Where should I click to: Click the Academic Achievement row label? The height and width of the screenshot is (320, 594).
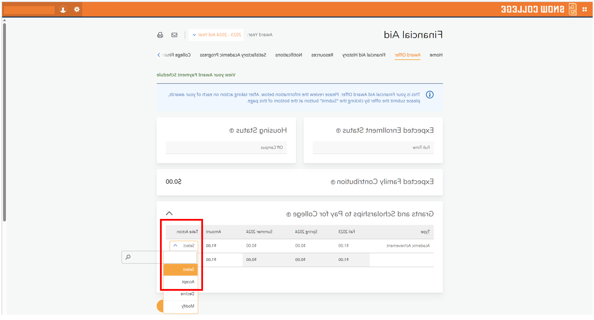pyautogui.click(x=408, y=246)
